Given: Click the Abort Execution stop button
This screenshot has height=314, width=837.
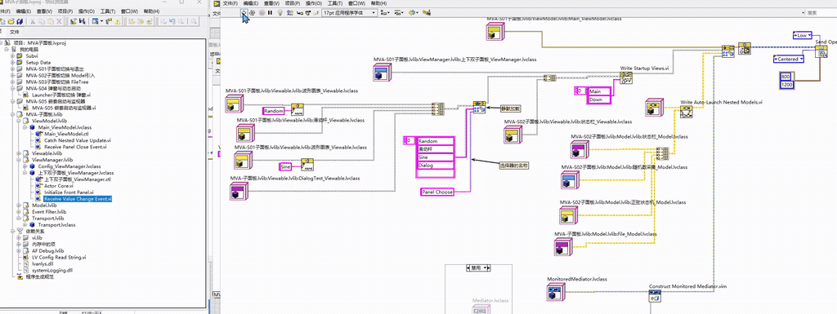Looking at the screenshot, I should [262, 13].
